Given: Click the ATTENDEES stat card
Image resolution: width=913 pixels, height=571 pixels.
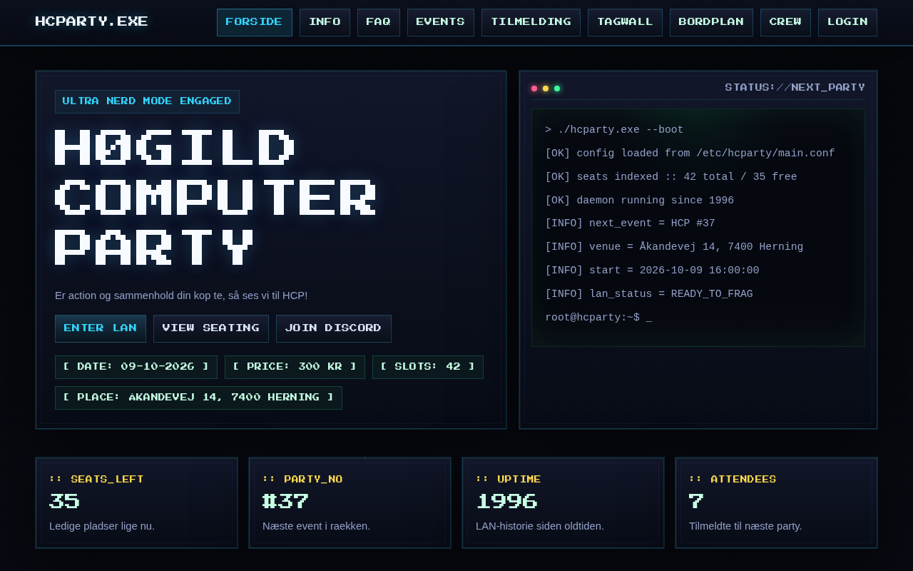Looking at the screenshot, I should tap(776, 502).
